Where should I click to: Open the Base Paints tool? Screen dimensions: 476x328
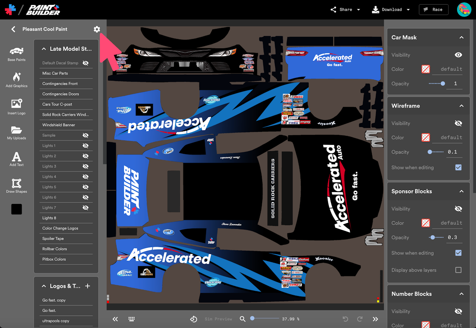click(16, 54)
